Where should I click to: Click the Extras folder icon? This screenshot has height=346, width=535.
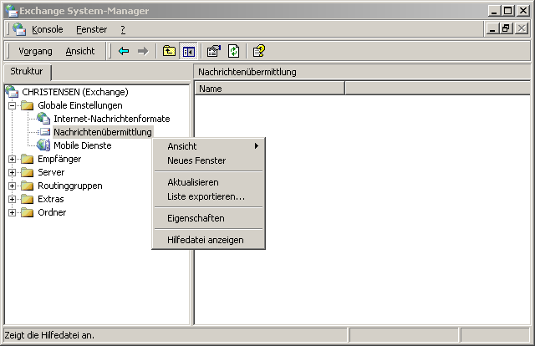click(27, 199)
